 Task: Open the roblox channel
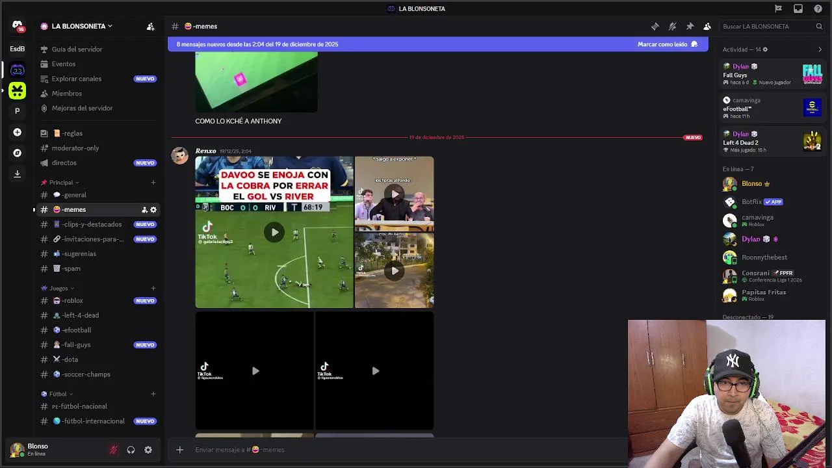click(x=97, y=301)
